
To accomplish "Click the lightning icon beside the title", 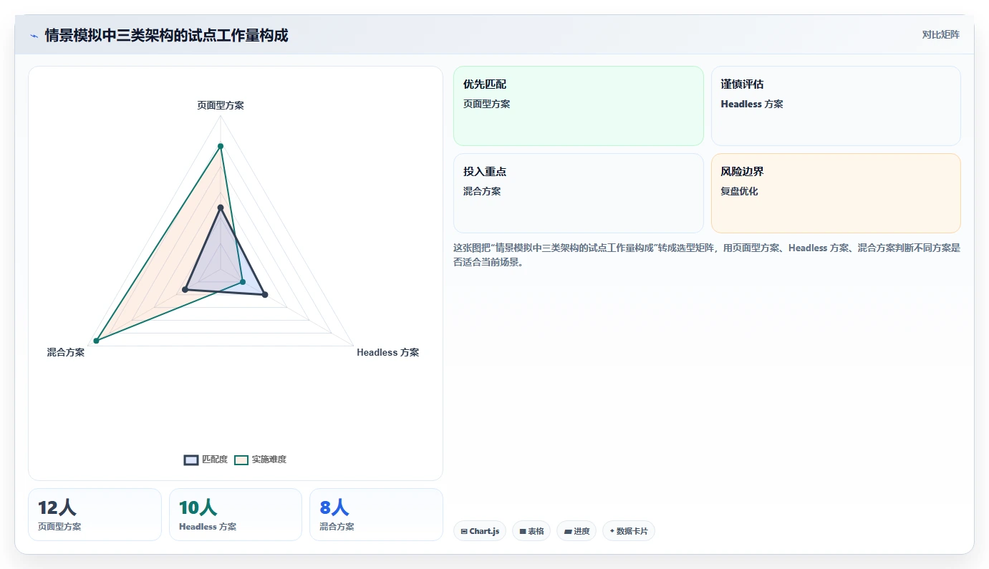I will point(34,36).
